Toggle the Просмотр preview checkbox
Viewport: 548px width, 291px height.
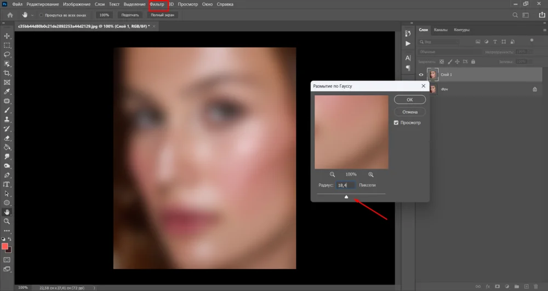coord(396,123)
